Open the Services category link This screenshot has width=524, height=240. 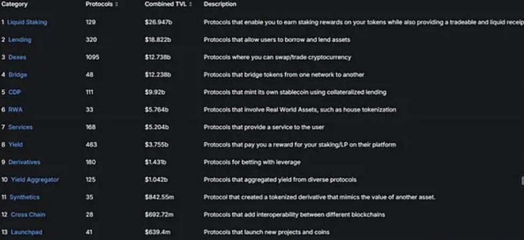20,127
